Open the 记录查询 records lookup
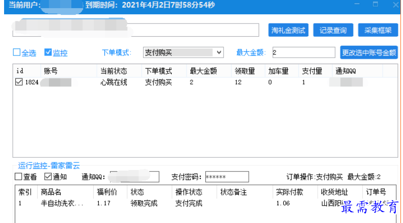This screenshot has width=403, height=223. click(333, 30)
